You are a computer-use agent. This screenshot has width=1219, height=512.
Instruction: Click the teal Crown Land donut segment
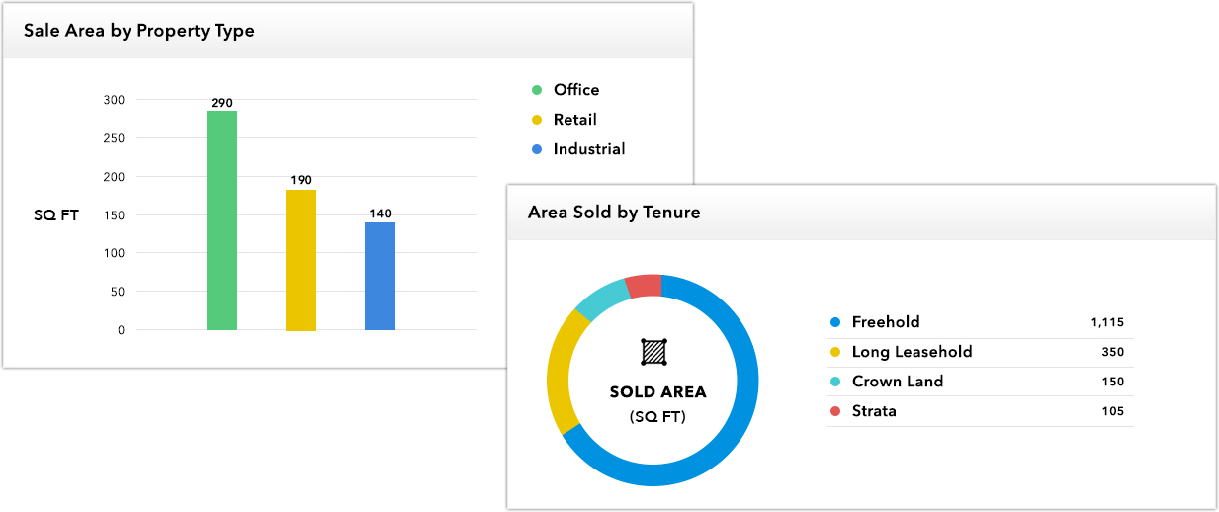tap(600, 299)
